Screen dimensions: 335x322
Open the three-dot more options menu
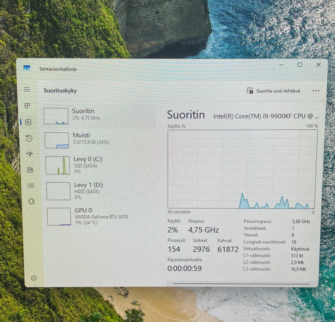[316, 91]
